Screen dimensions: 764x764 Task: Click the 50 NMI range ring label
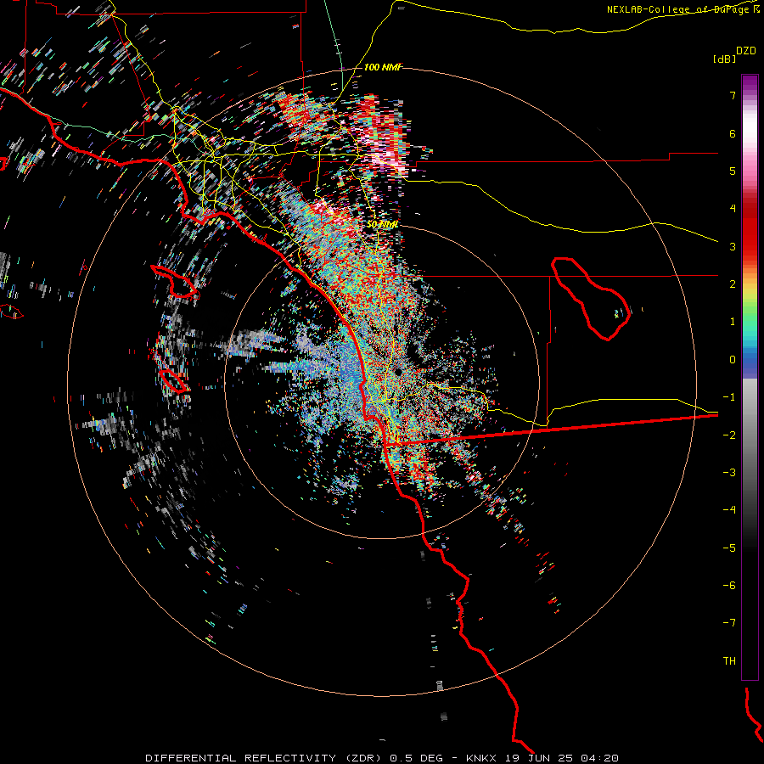pos(383,225)
